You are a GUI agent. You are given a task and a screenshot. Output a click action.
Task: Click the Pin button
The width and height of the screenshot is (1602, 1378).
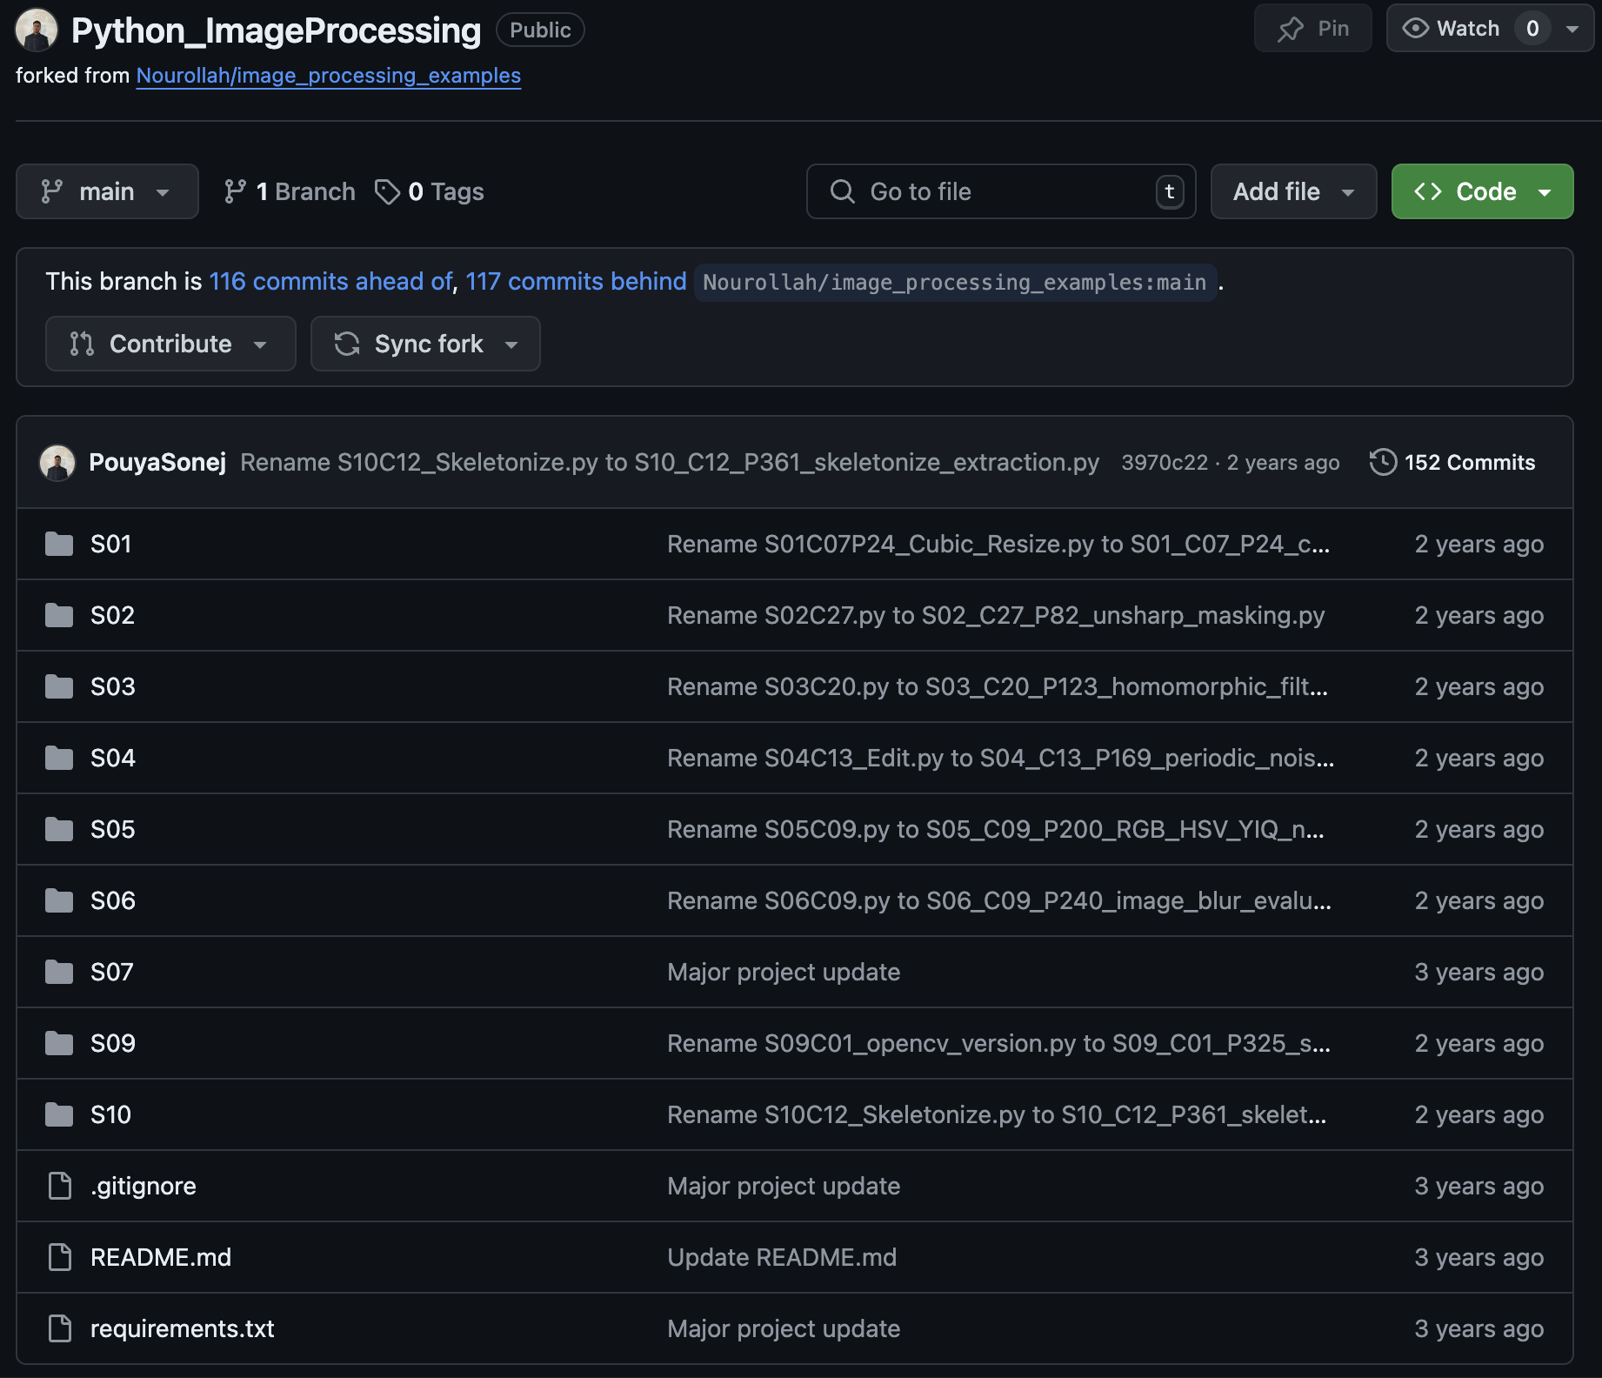(x=1312, y=29)
